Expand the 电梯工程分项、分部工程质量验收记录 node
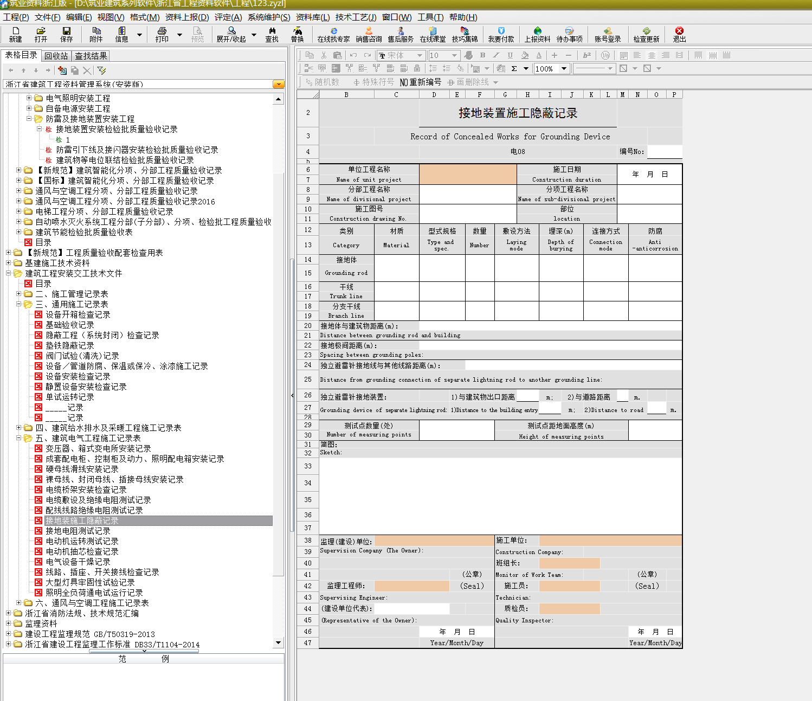Image resolution: width=812 pixels, height=701 pixels. click(18, 211)
